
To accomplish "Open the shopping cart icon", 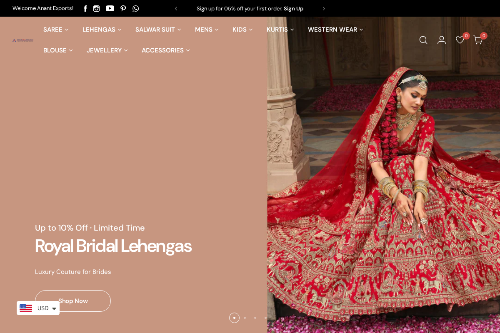I will [x=478, y=40].
